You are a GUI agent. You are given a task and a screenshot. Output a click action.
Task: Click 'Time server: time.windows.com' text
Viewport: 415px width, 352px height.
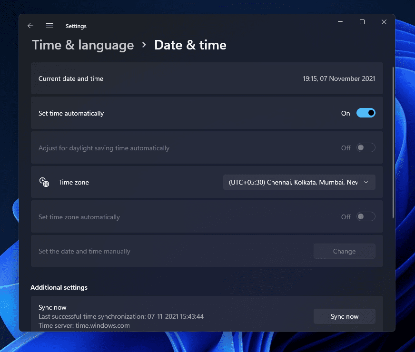point(84,325)
